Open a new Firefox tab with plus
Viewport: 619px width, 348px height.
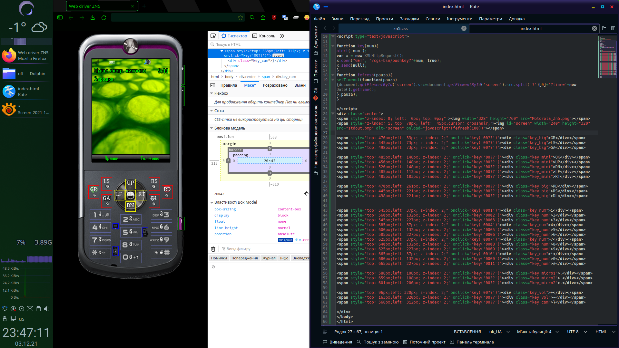[144, 6]
